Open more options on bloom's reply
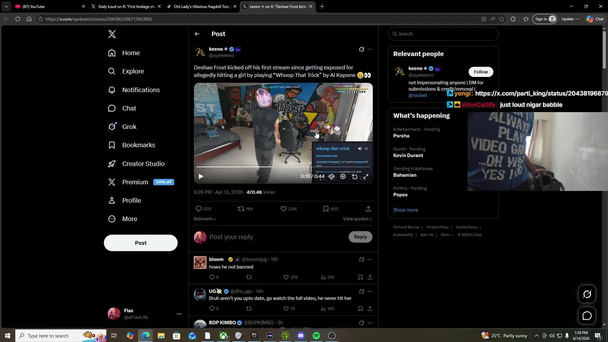 coord(370,259)
